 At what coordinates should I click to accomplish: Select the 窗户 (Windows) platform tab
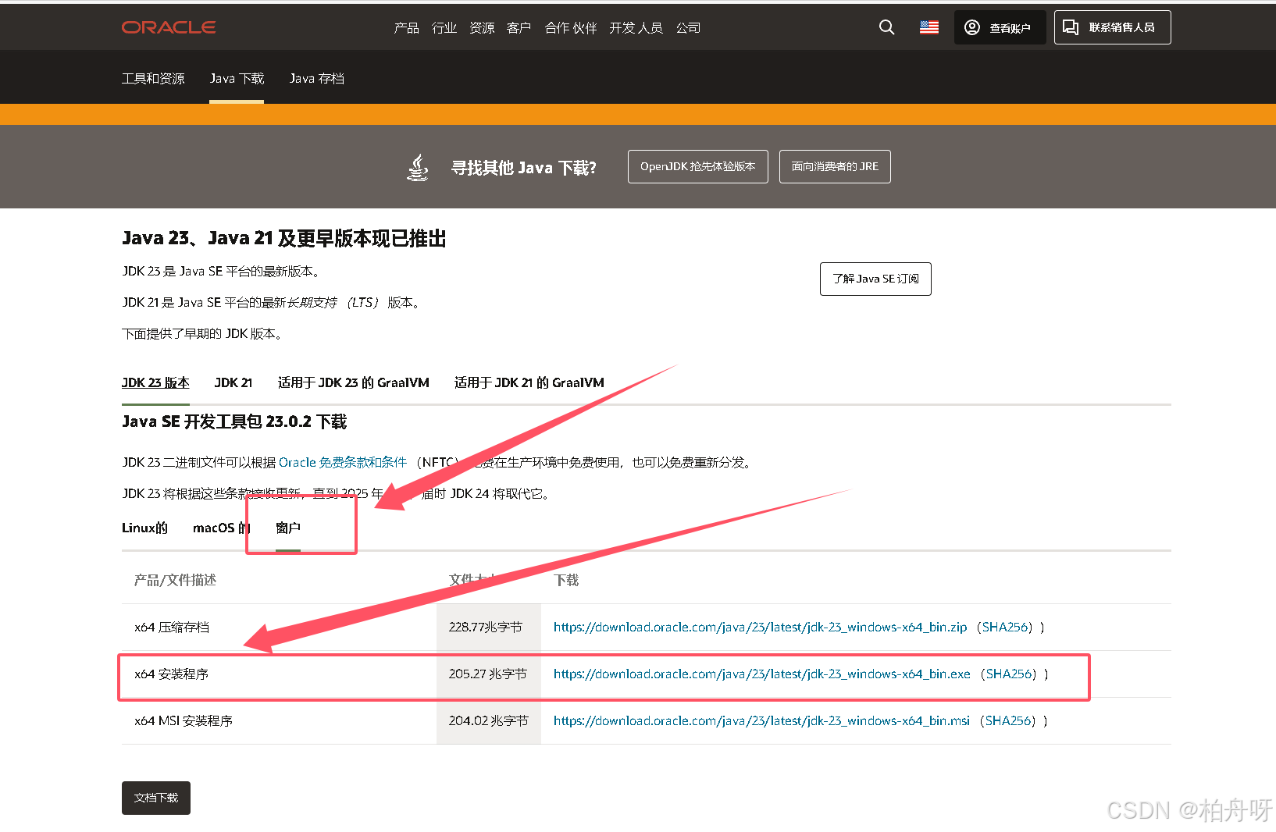pos(288,528)
